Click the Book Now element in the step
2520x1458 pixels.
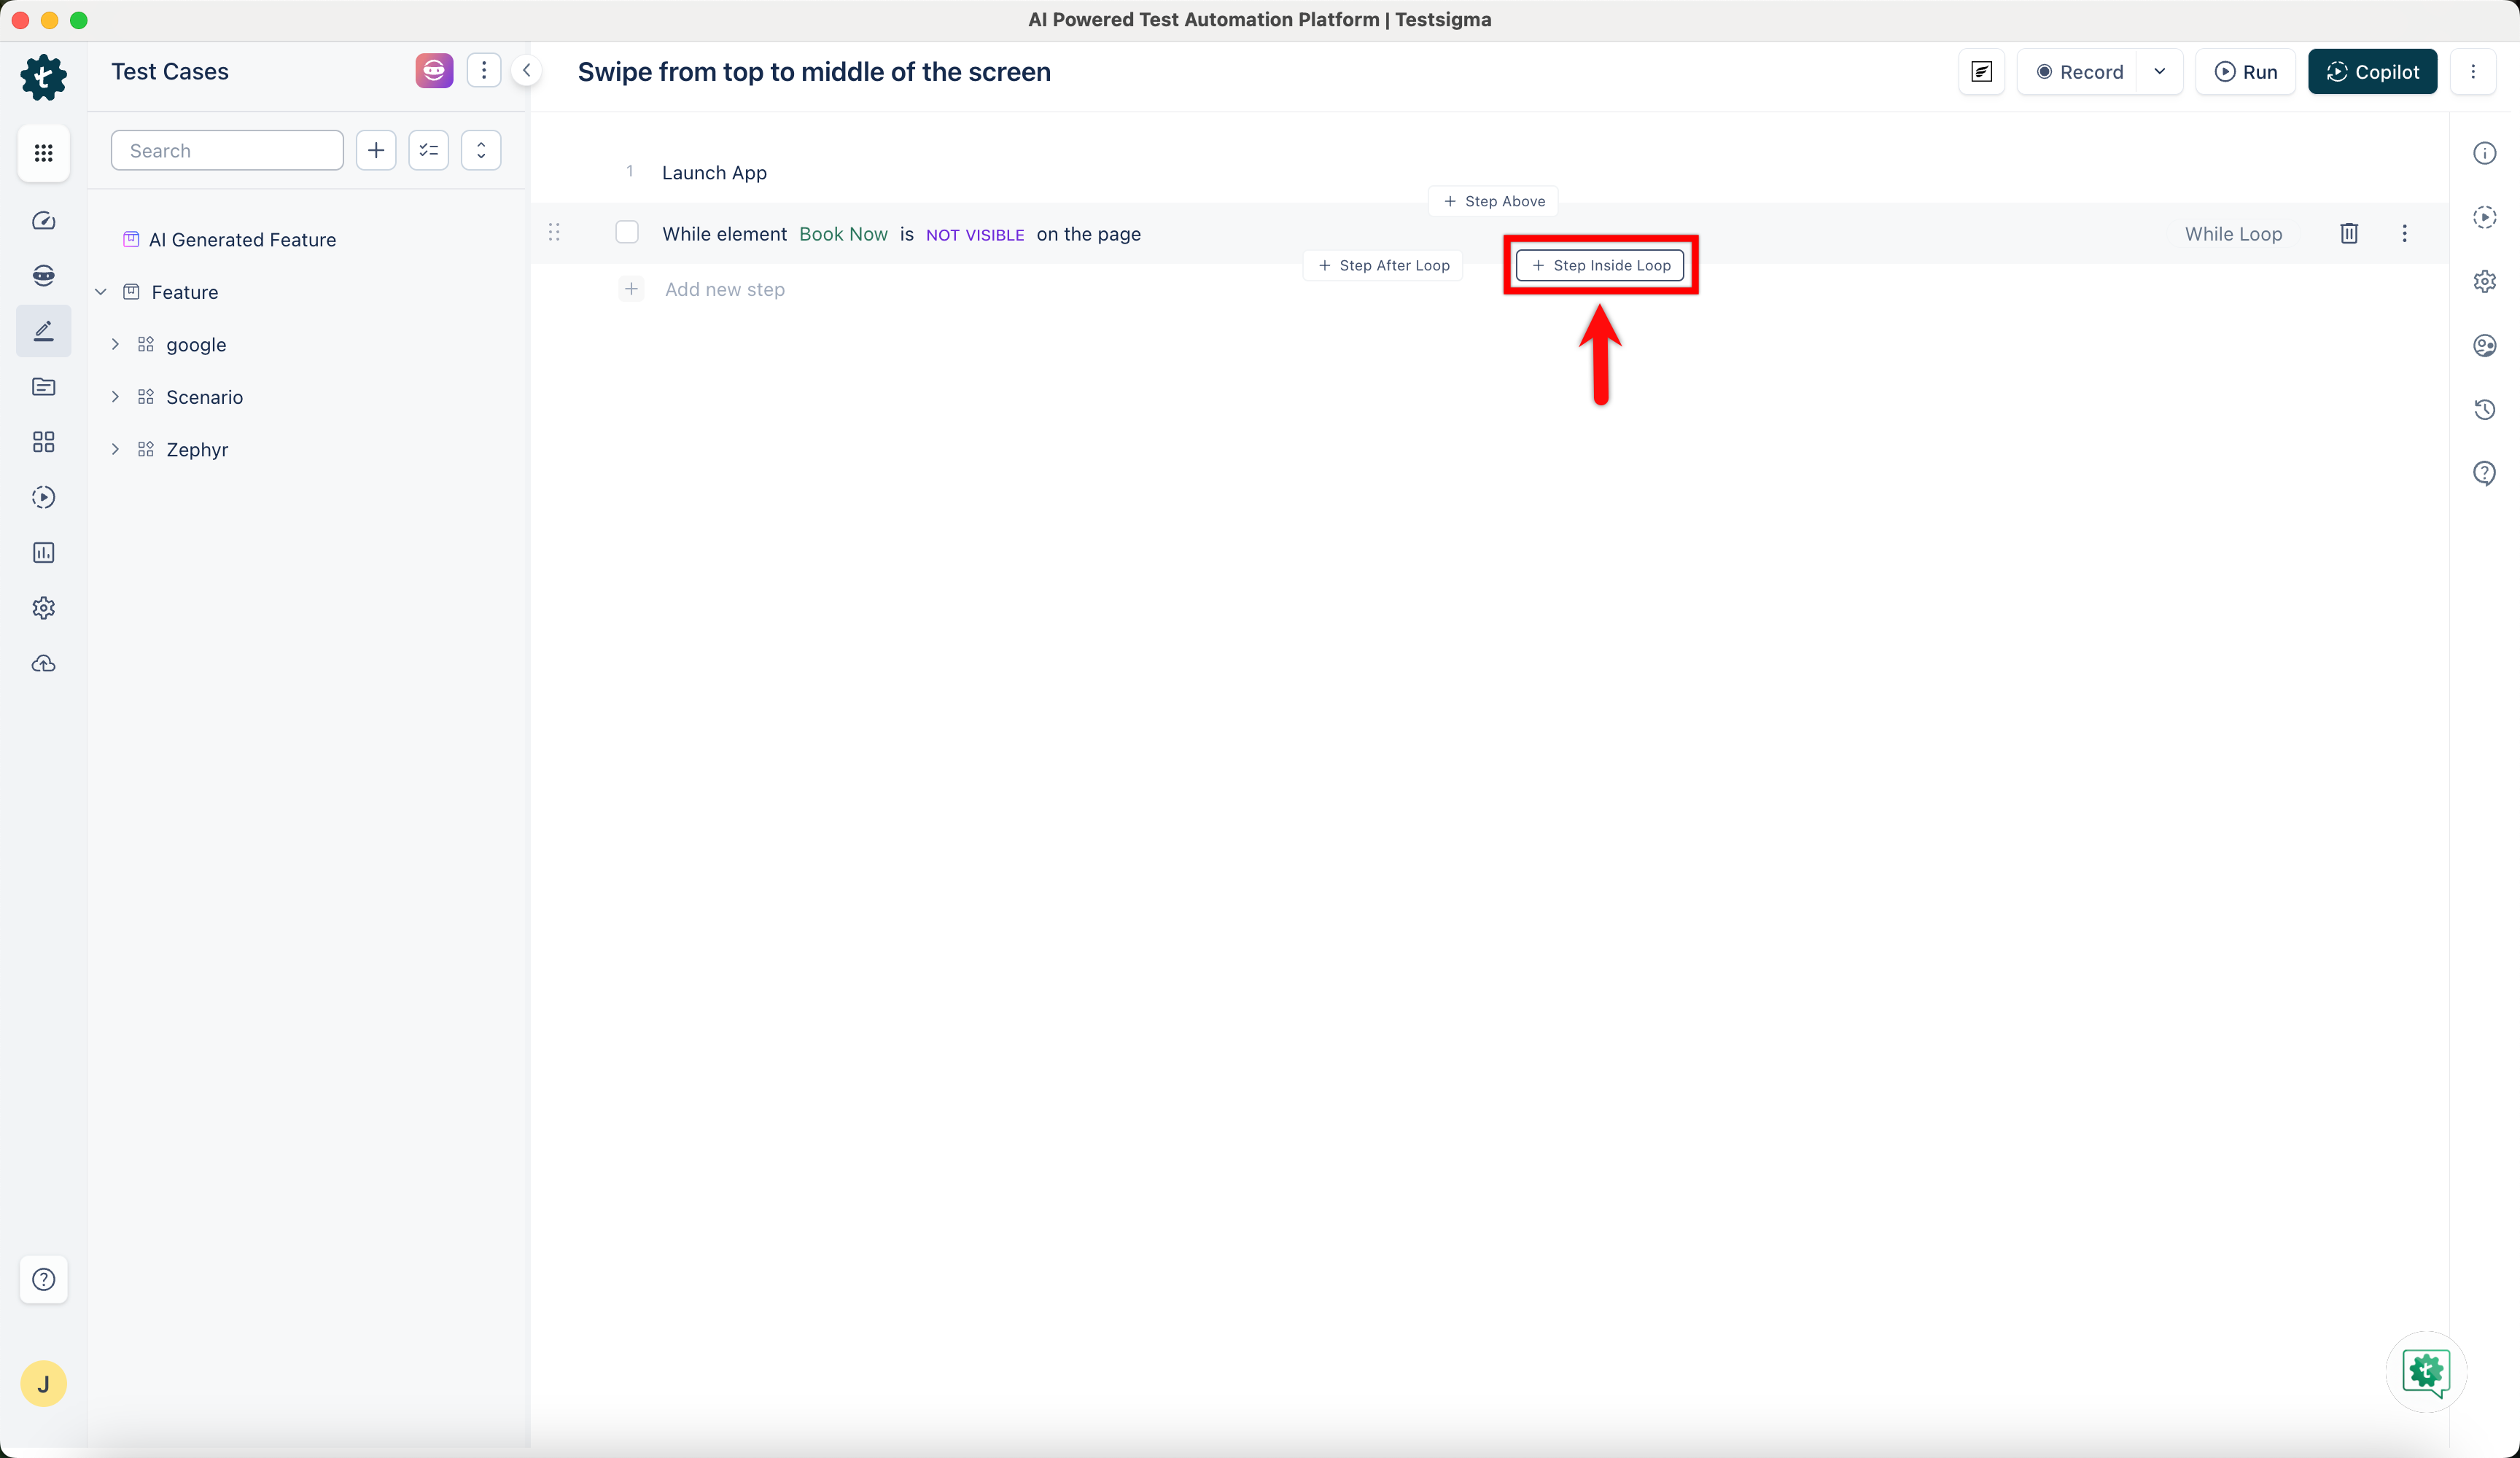click(x=843, y=234)
